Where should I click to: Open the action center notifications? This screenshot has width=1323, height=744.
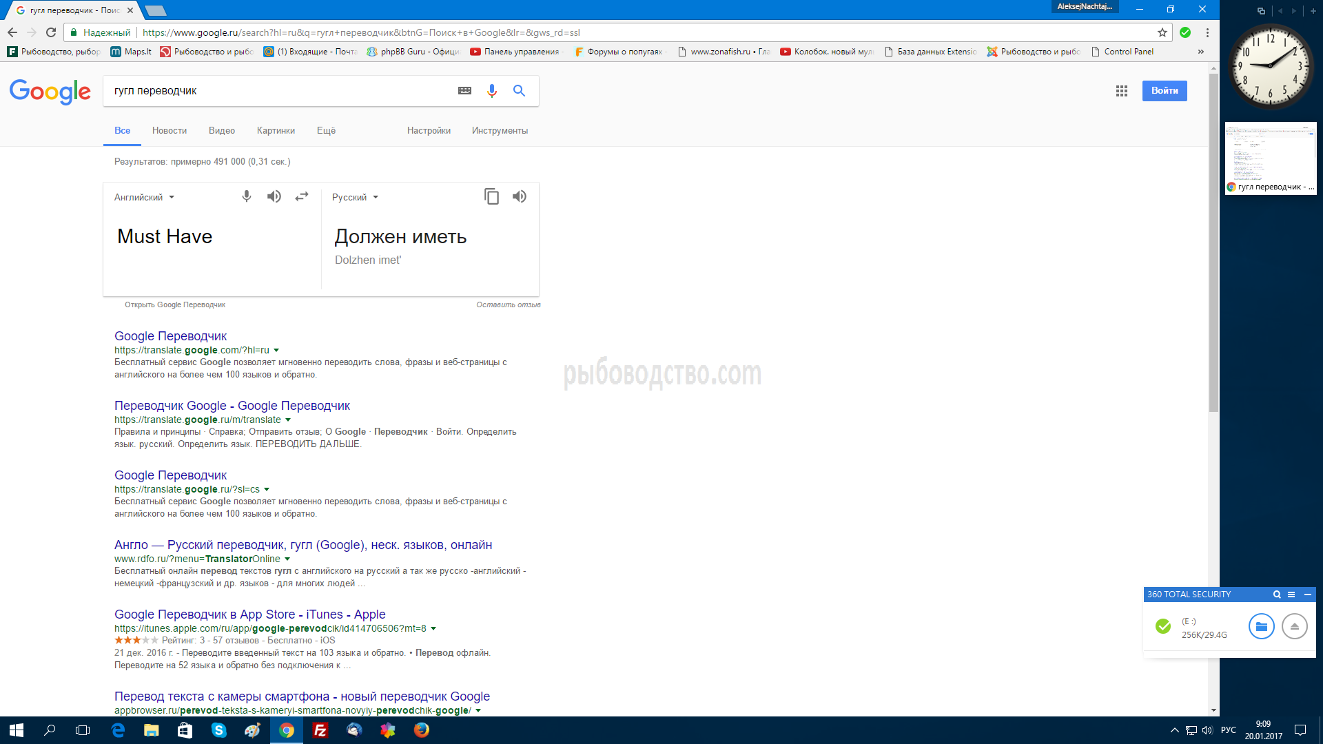pos(1300,730)
